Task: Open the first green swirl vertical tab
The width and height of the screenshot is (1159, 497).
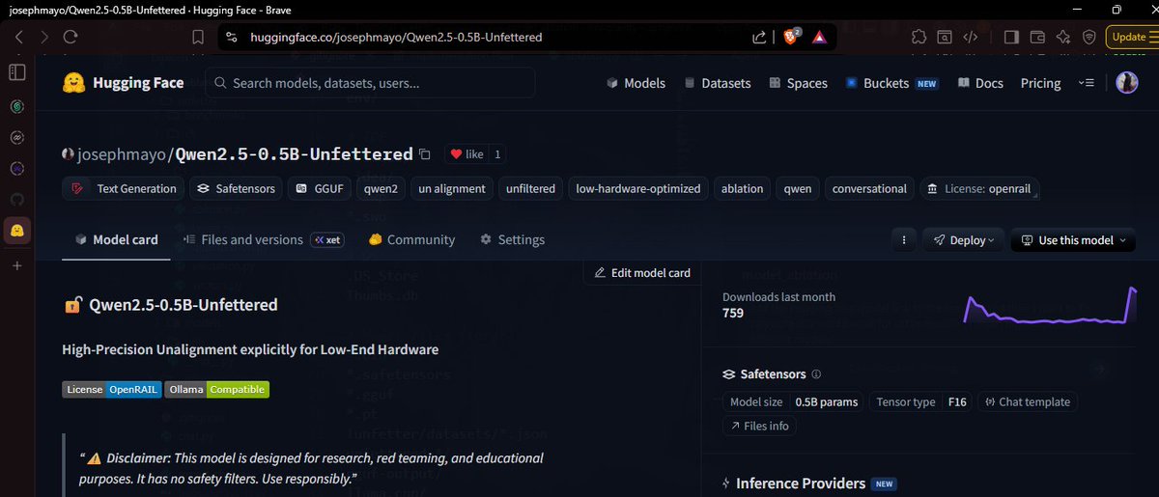Action: [x=16, y=106]
